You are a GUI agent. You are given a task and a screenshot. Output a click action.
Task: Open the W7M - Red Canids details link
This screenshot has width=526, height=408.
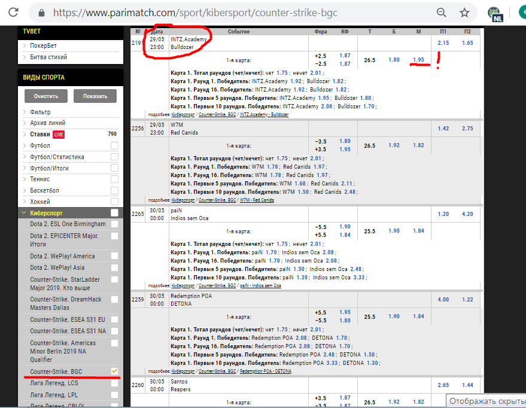tap(257, 200)
